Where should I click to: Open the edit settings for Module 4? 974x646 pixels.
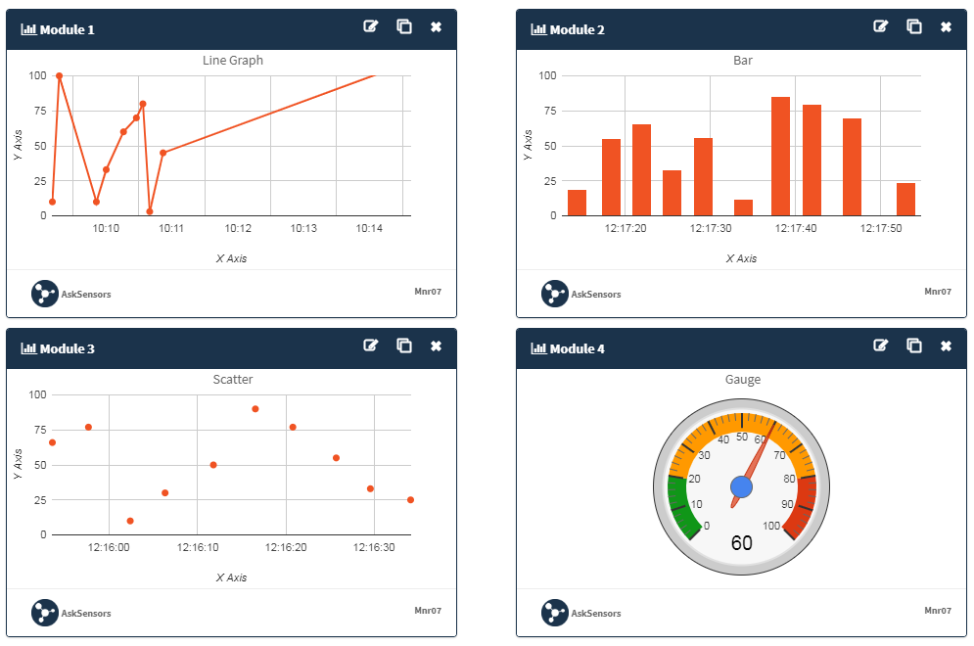(881, 346)
